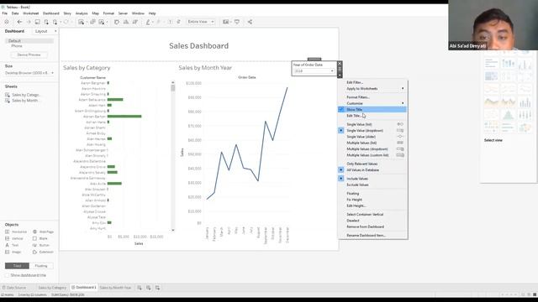The width and height of the screenshot is (538, 302).
Task: Click the Duplicate sheet toolbar icon
Action: (x=92, y=22)
